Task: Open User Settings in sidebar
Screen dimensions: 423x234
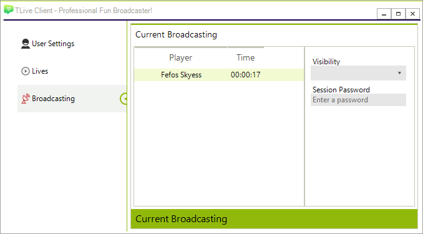Action: tap(72, 44)
